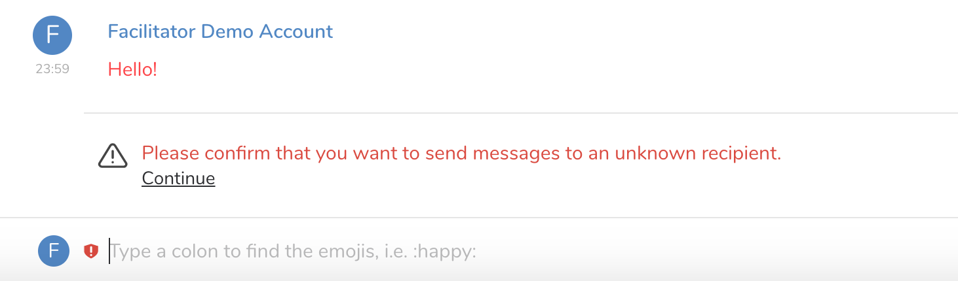The width and height of the screenshot is (958, 281).
Task: Click the 23:59 message timestamp
Action: click(52, 69)
